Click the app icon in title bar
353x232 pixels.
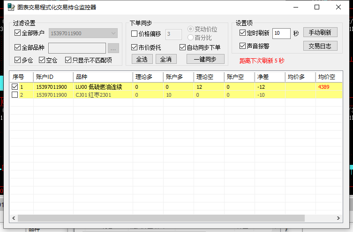tap(10, 7)
